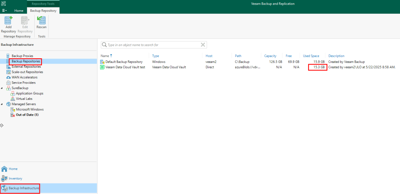Sort by the Free column header
Image resolution: width=400 pixels, height=194 pixels.
[289, 56]
